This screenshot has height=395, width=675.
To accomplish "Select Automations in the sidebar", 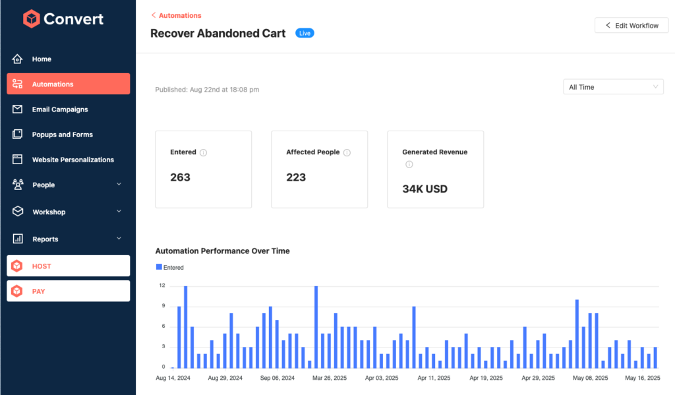I will tap(69, 84).
